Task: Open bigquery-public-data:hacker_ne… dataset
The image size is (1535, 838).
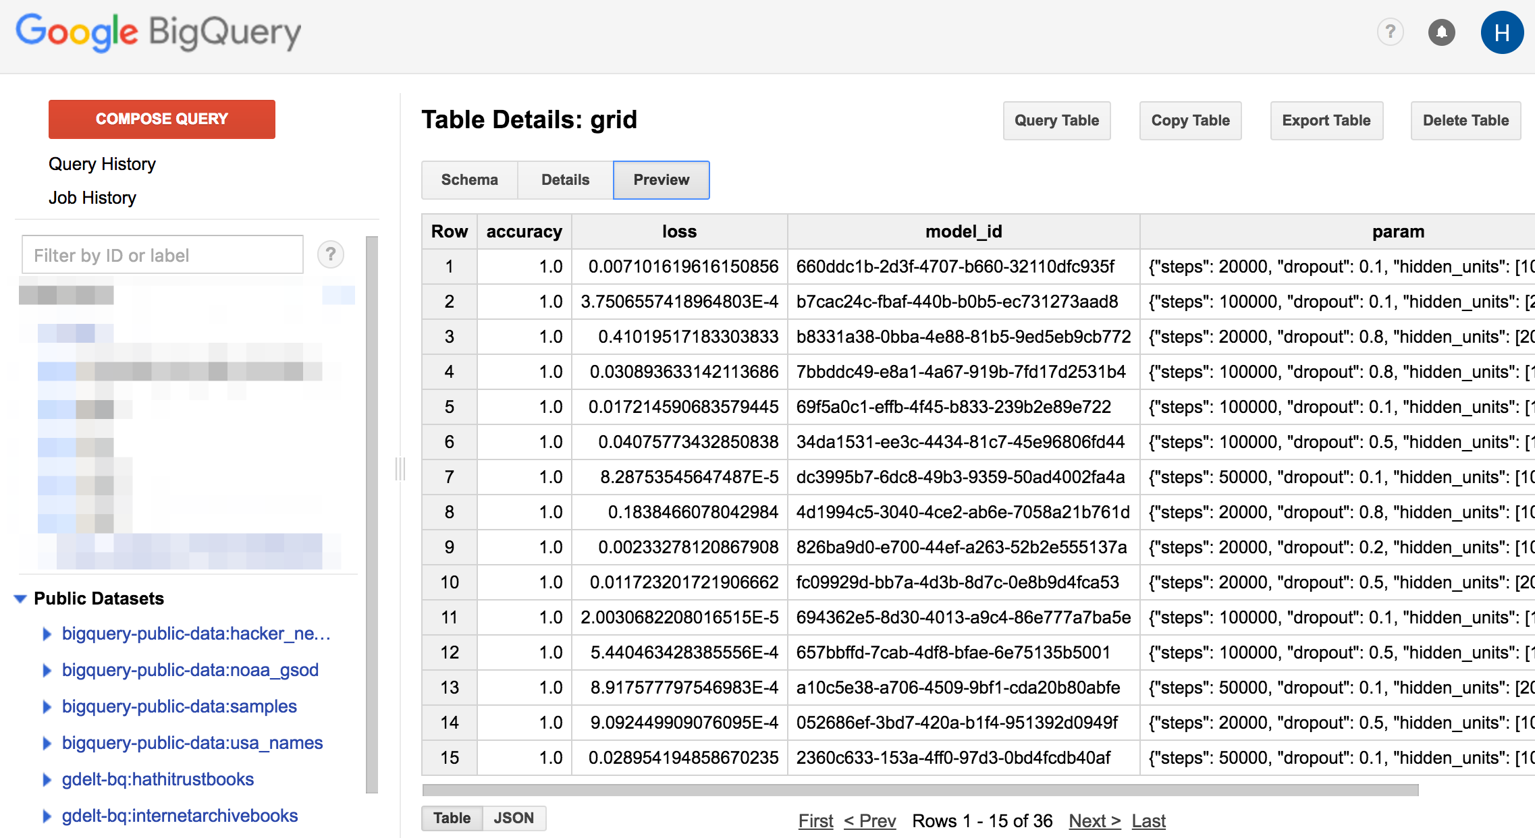Action: [x=196, y=634]
